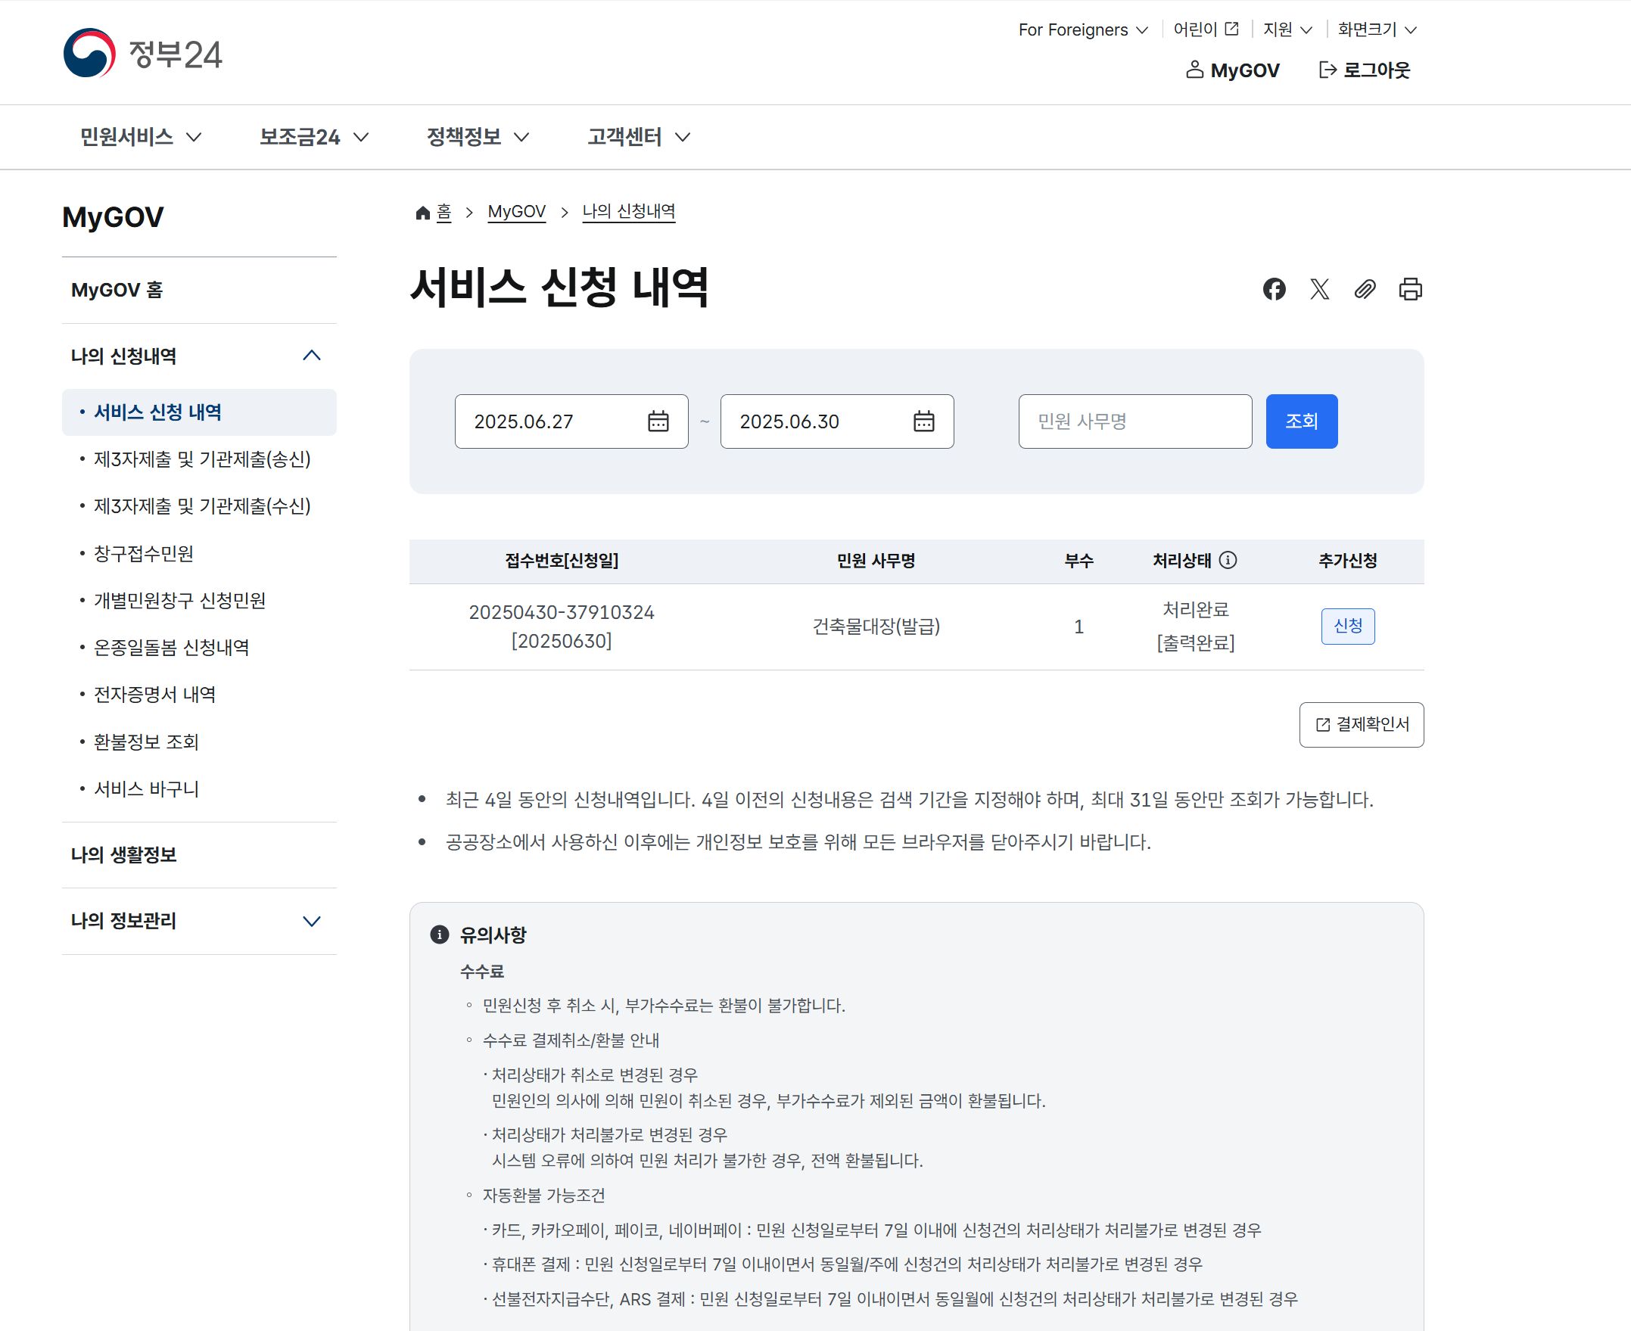The width and height of the screenshot is (1631, 1331).
Task: Open the end date calendar picker
Action: coord(925,421)
